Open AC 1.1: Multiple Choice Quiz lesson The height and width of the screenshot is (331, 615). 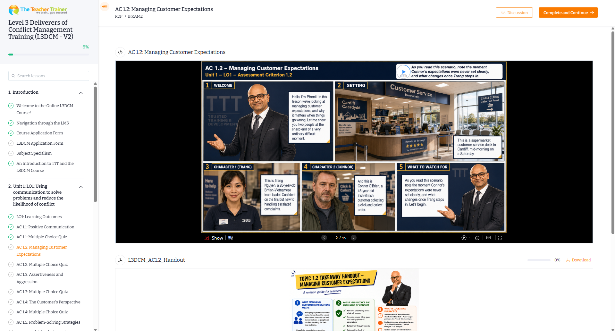point(42,237)
